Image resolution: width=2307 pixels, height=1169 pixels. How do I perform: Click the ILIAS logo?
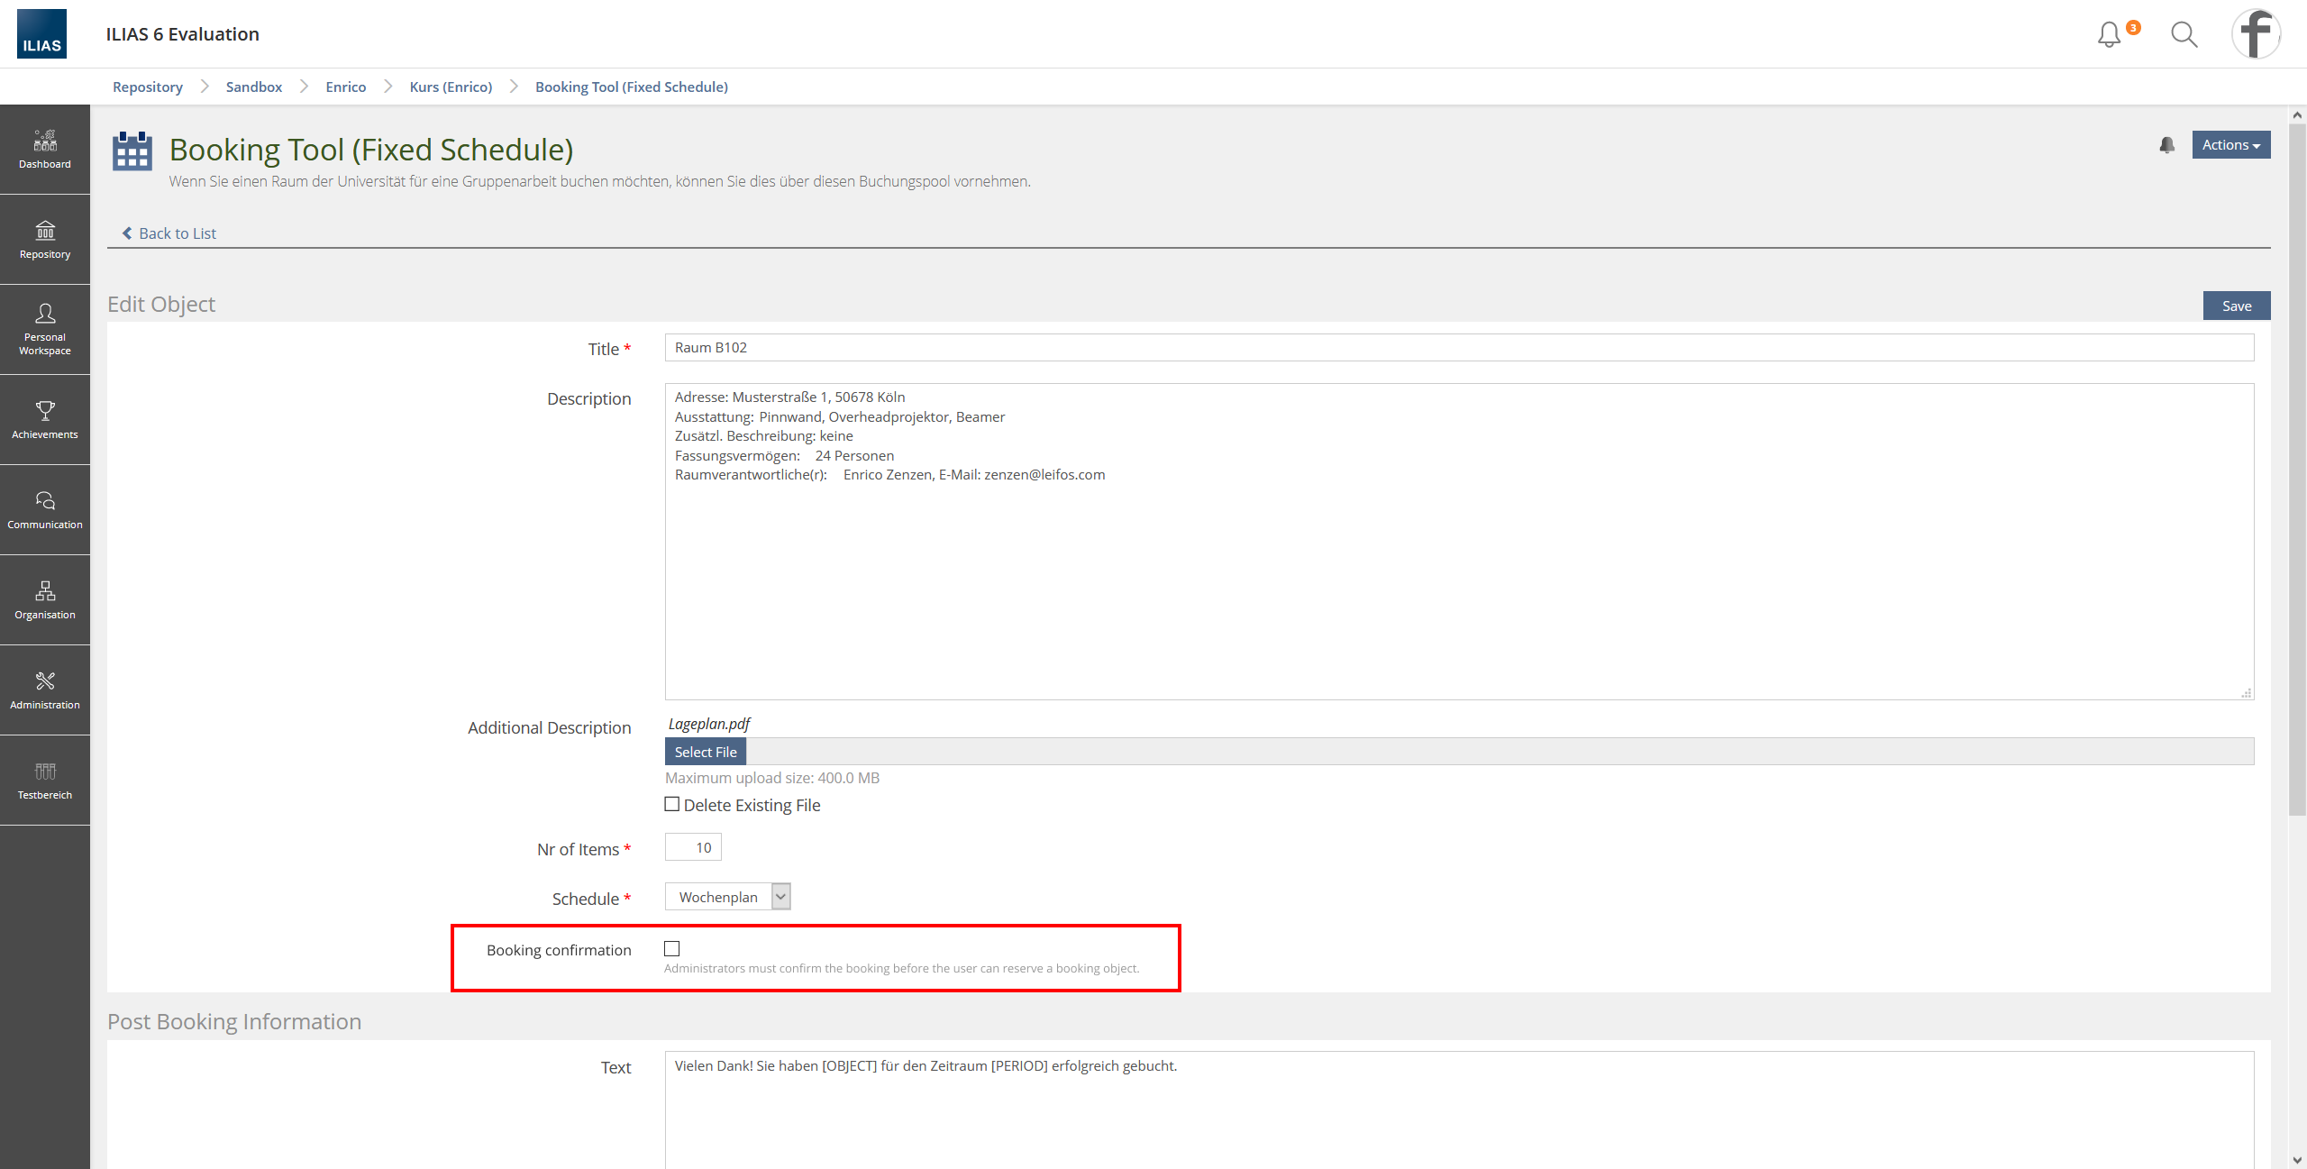(41, 34)
